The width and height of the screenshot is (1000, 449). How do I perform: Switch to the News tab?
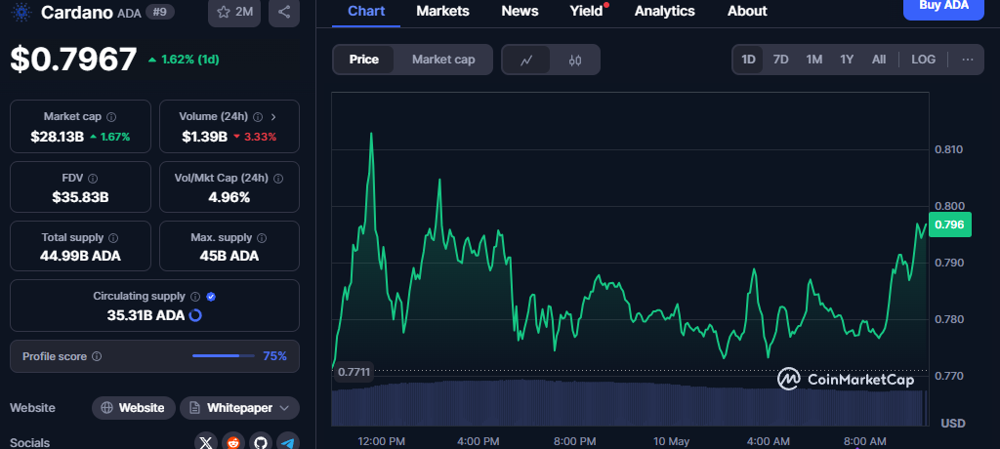(x=520, y=11)
